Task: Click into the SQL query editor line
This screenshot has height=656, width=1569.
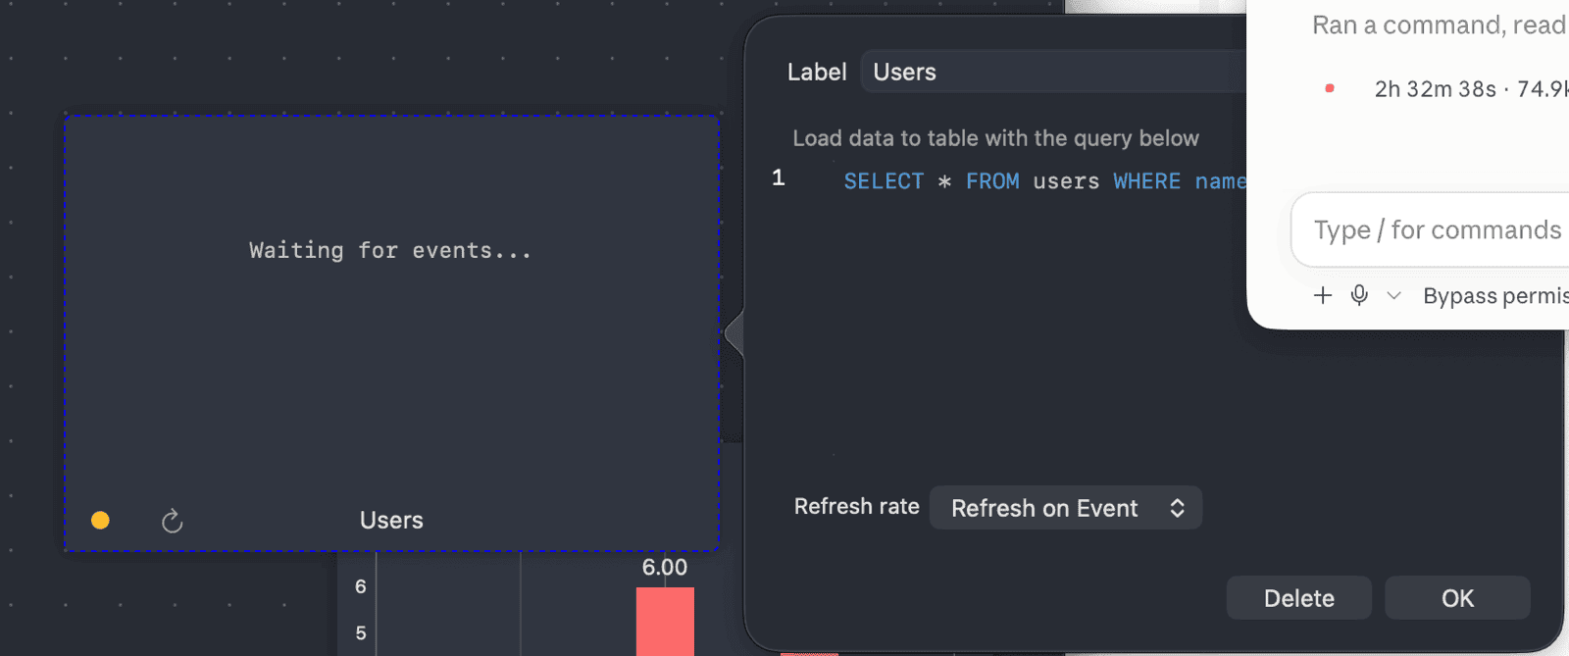Action: (1044, 181)
